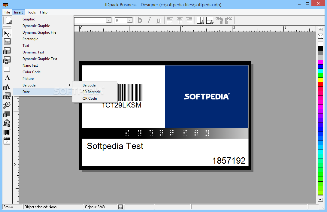Open the Help menu

coord(44,12)
